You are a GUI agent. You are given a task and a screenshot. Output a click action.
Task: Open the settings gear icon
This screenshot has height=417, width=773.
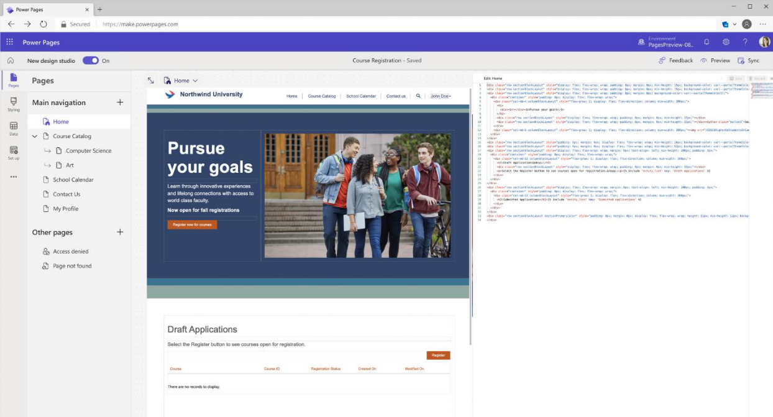726,42
